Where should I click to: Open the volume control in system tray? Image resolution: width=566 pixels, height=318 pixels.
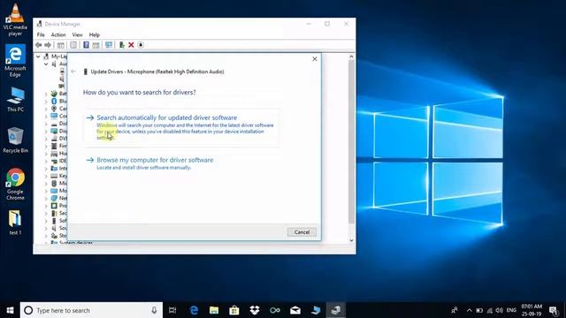pos(500,310)
